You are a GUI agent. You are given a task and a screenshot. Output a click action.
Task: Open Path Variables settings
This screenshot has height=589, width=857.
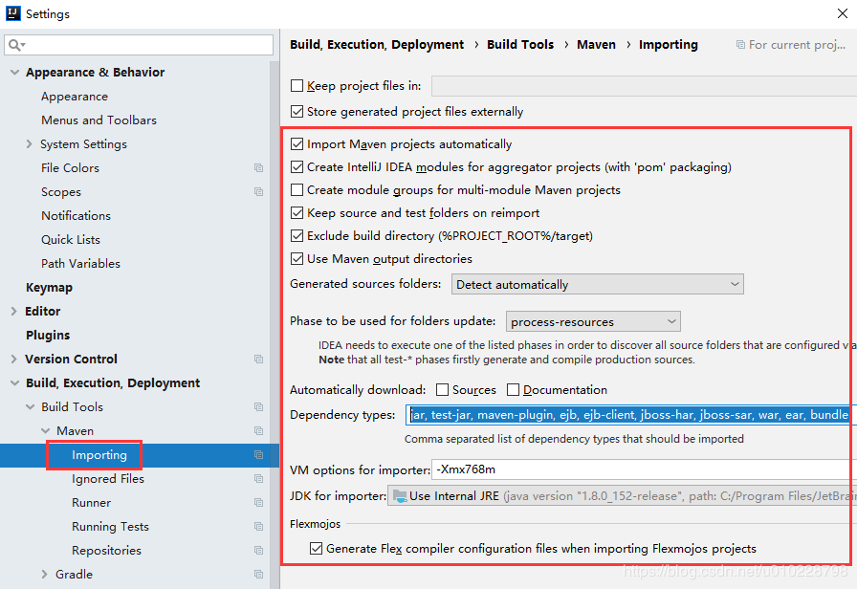80,264
